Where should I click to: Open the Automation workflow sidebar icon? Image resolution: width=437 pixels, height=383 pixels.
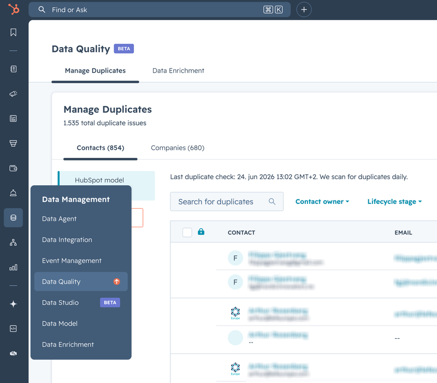pos(13,243)
